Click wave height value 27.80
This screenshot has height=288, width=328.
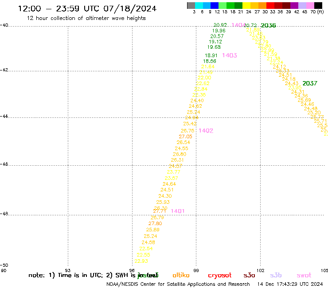[x=155, y=223]
